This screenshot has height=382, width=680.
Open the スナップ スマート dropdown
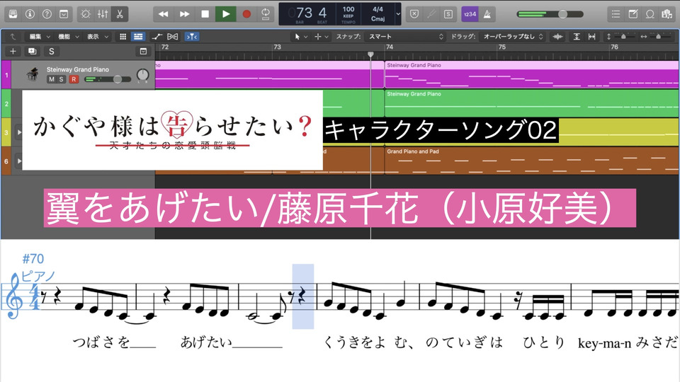click(405, 37)
